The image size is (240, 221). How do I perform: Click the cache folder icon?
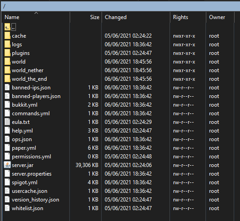(x=7, y=36)
